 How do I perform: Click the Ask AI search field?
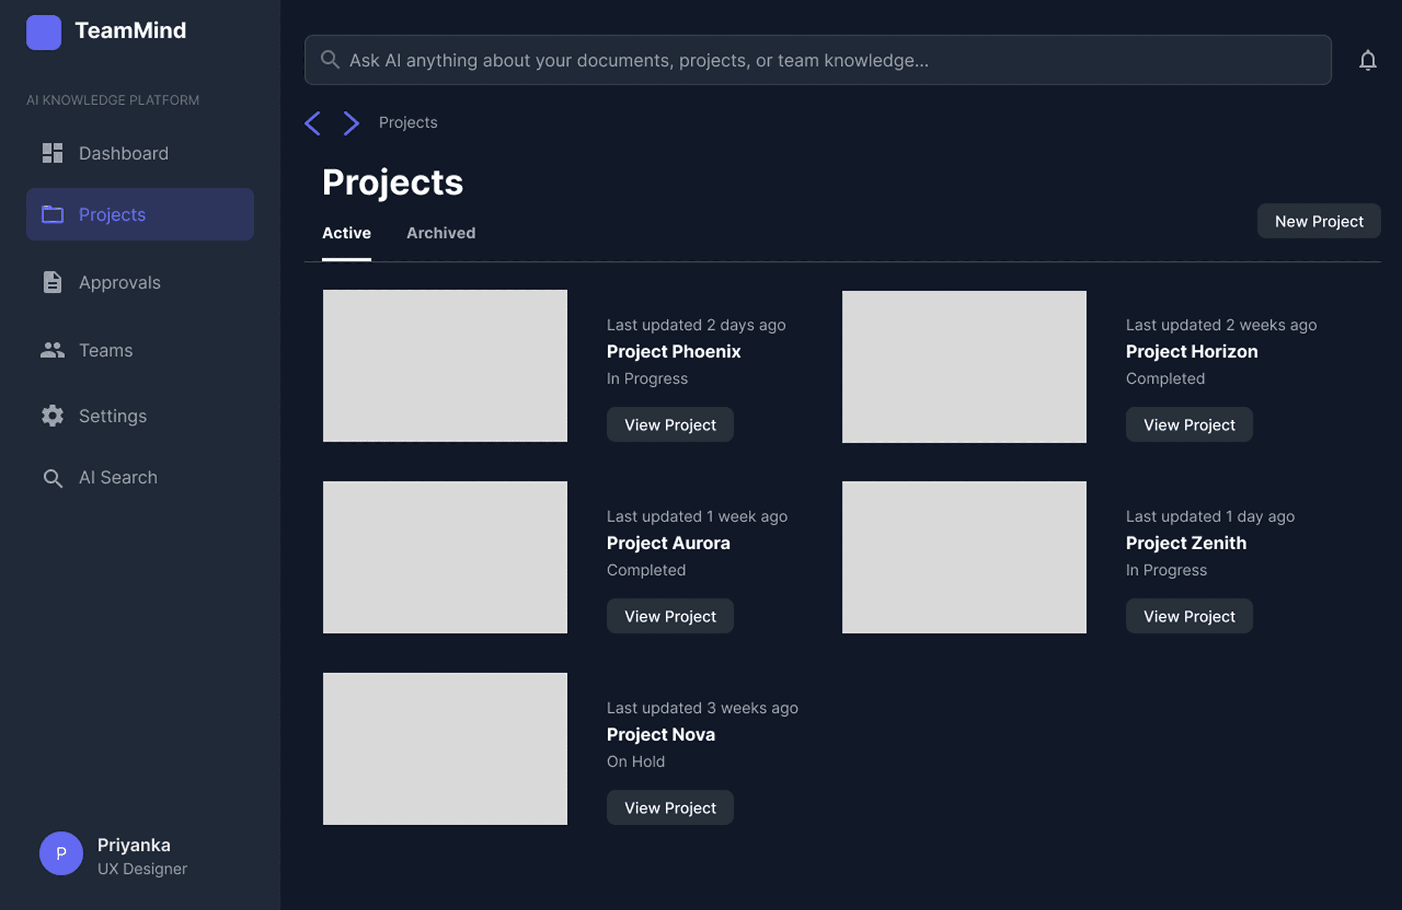click(x=817, y=60)
